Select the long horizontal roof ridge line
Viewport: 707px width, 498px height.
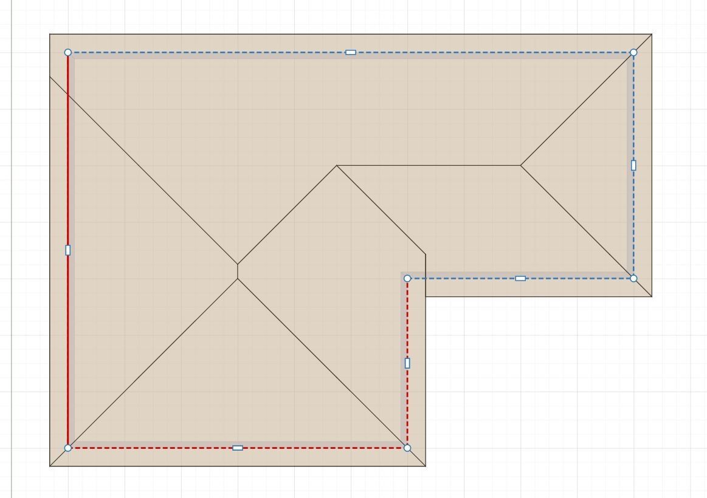coord(429,165)
